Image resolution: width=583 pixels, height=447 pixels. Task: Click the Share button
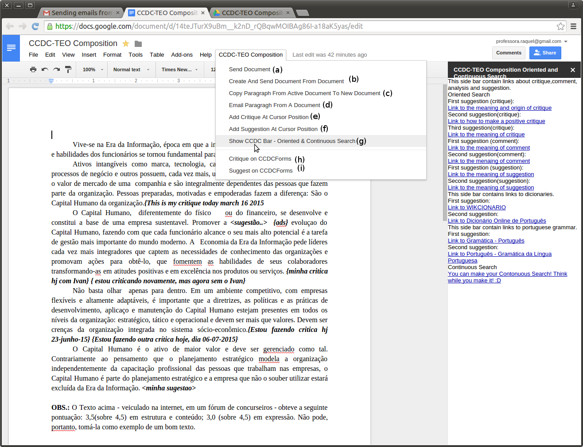coord(545,53)
